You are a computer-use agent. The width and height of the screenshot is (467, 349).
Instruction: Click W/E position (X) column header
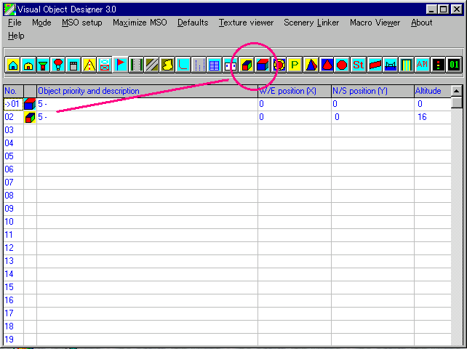click(295, 91)
